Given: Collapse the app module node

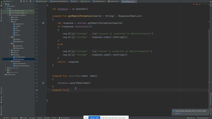Looking at the screenshot, I should pyautogui.click(x=4, y=4).
